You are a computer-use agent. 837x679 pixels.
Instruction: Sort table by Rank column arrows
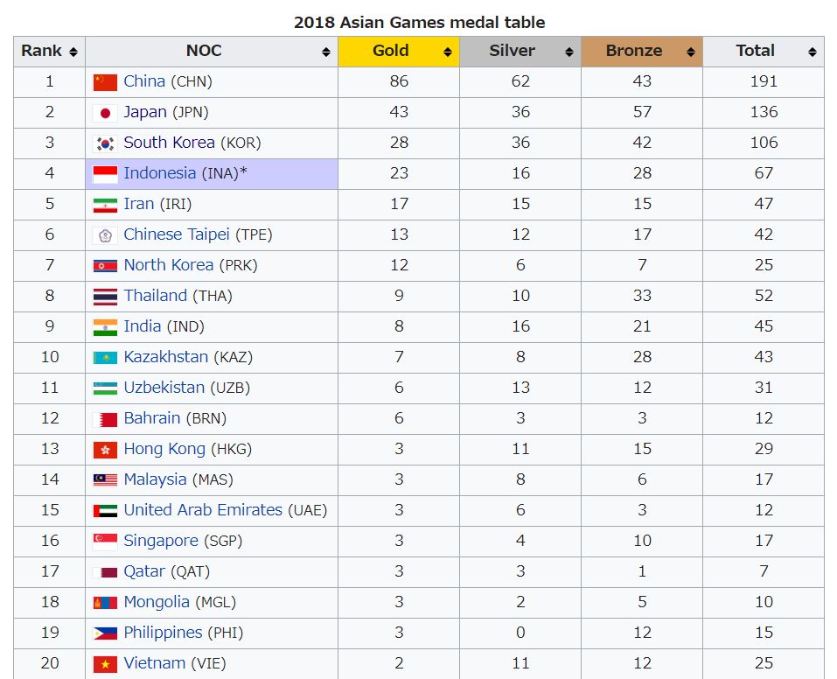click(73, 52)
